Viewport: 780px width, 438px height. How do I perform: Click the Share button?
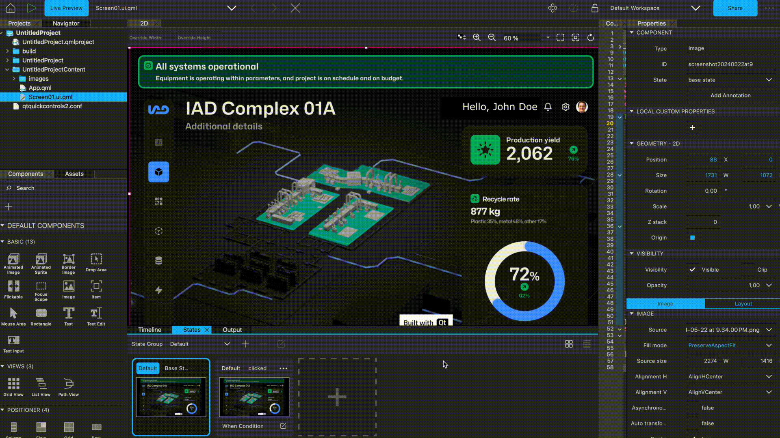pos(735,8)
